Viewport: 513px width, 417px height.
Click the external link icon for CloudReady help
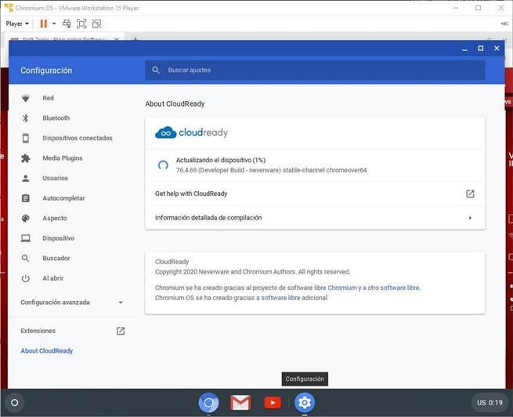pos(470,194)
